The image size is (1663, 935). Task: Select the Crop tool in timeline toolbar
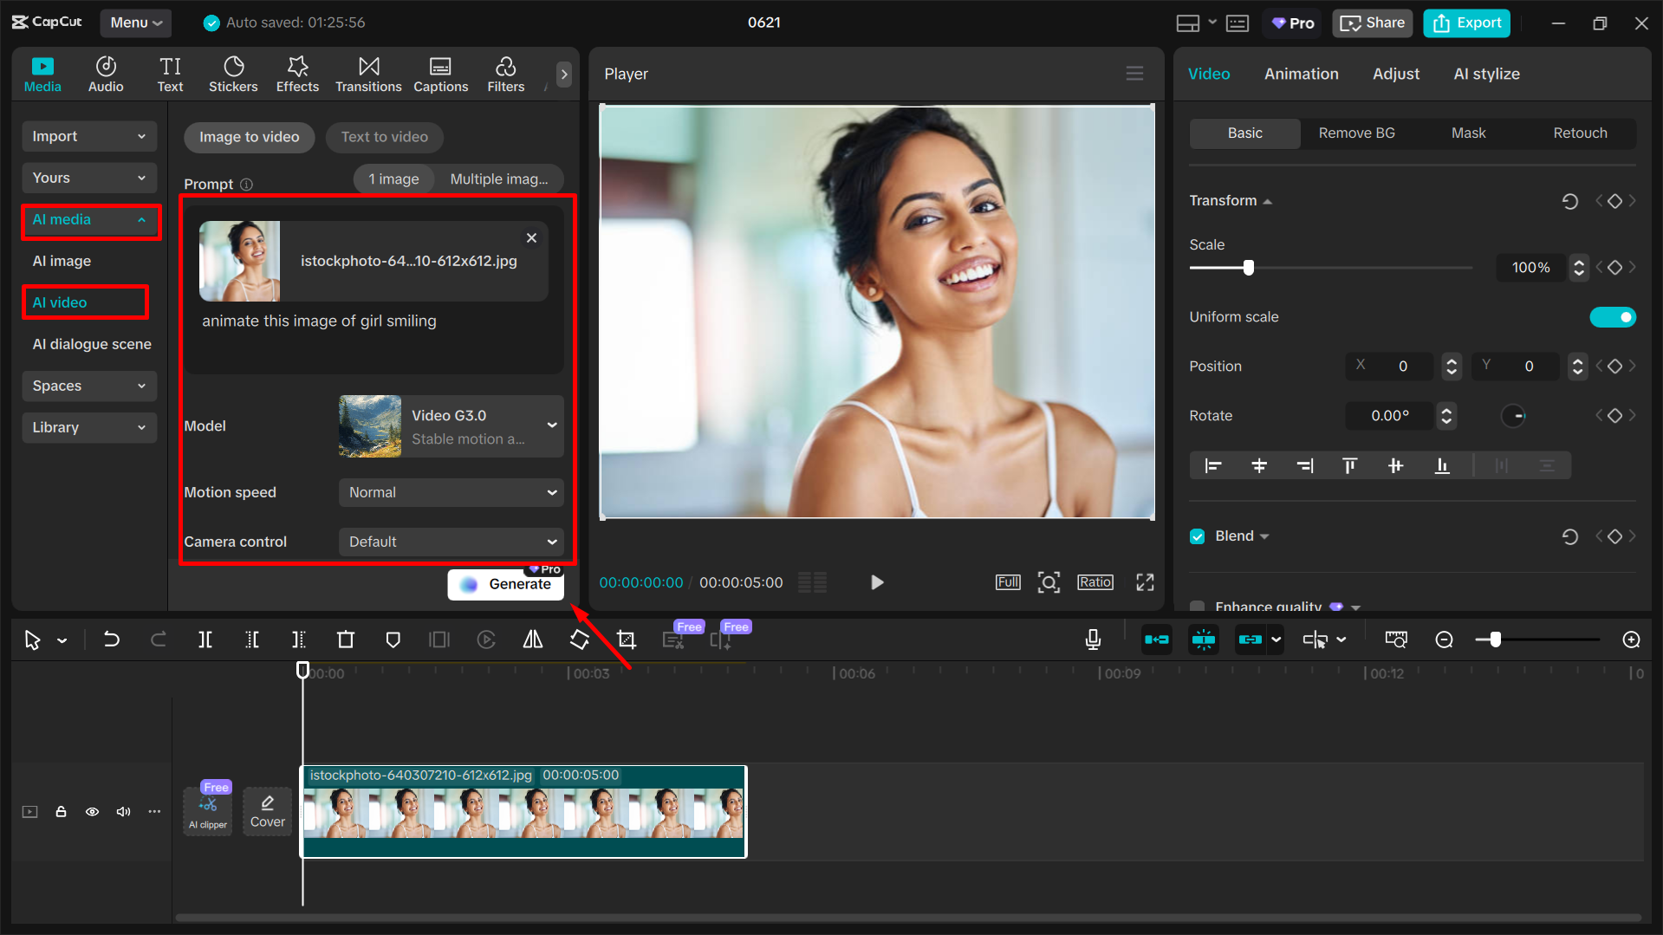[627, 640]
